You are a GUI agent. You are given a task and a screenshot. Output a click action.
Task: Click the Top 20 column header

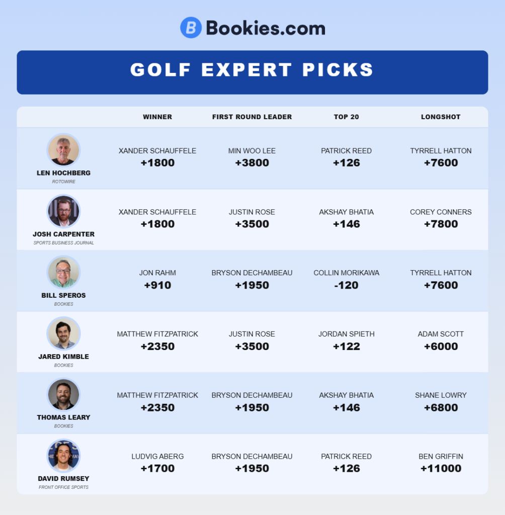tap(347, 117)
